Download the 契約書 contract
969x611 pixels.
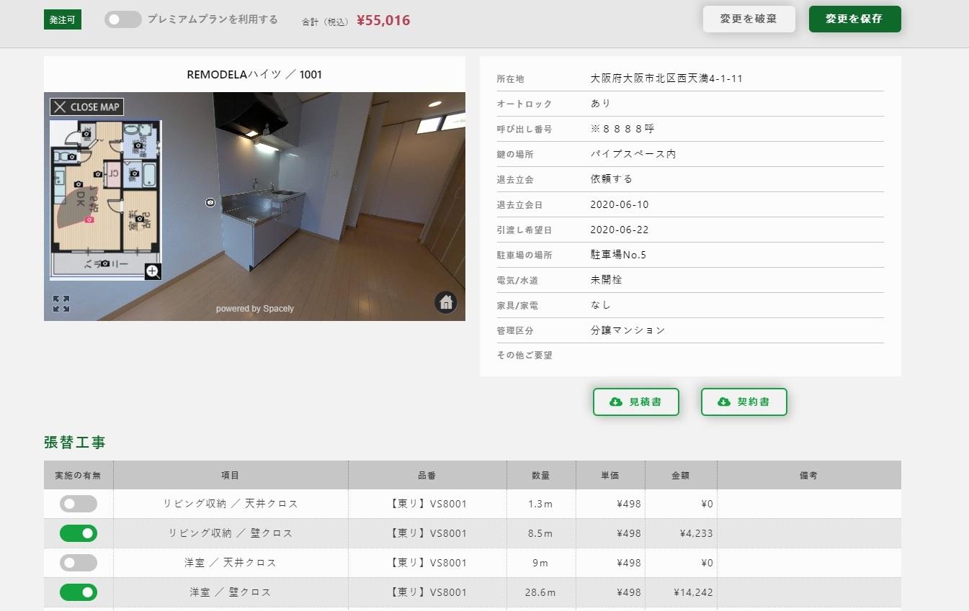(744, 402)
